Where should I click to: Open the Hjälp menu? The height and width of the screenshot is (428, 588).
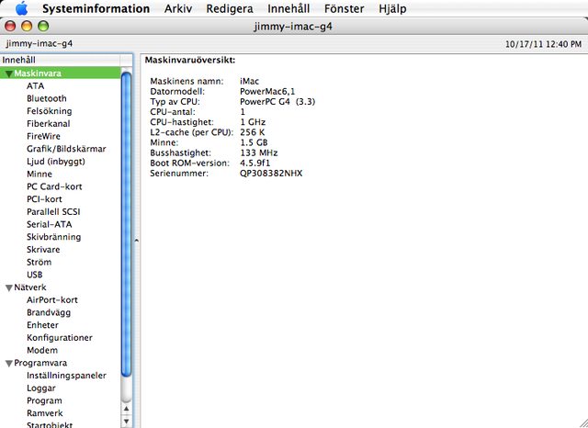(392, 8)
